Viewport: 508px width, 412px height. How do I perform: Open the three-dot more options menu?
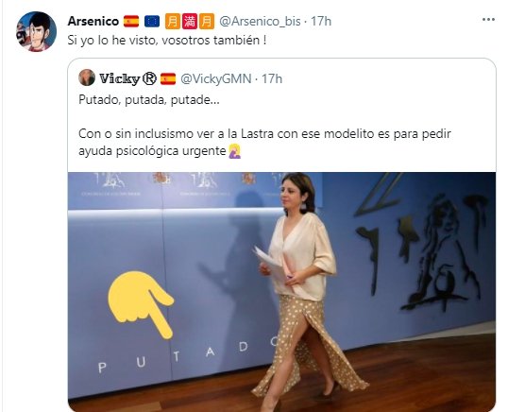coord(488,20)
